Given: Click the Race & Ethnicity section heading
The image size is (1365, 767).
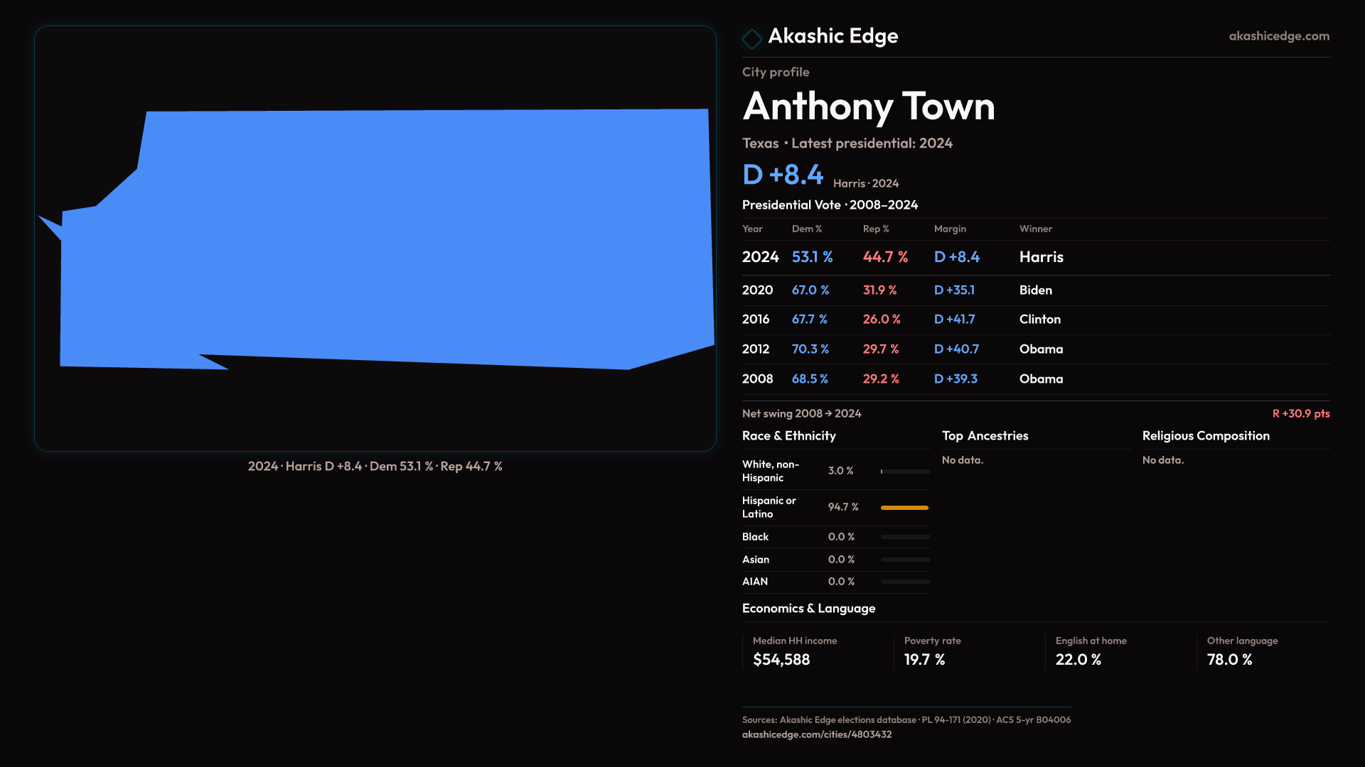Looking at the screenshot, I should pos(788,436).
